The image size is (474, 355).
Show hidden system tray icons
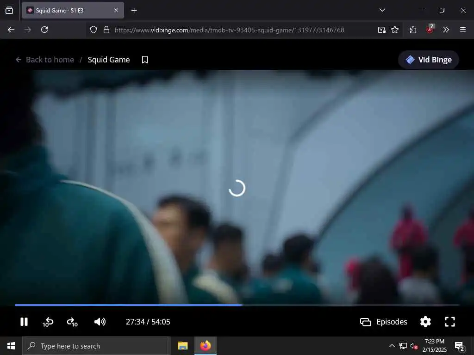[x=392, y=346]
